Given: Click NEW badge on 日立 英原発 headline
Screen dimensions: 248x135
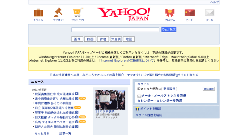Looking at the screenshot, I should click(x=77, y=108).
